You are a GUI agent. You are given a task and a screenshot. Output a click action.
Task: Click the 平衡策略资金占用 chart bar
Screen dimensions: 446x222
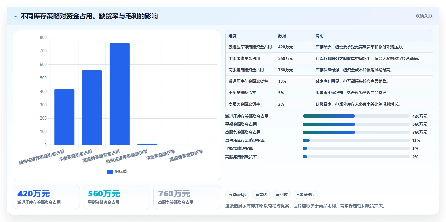pyautogui.click(x=92, y=108)
